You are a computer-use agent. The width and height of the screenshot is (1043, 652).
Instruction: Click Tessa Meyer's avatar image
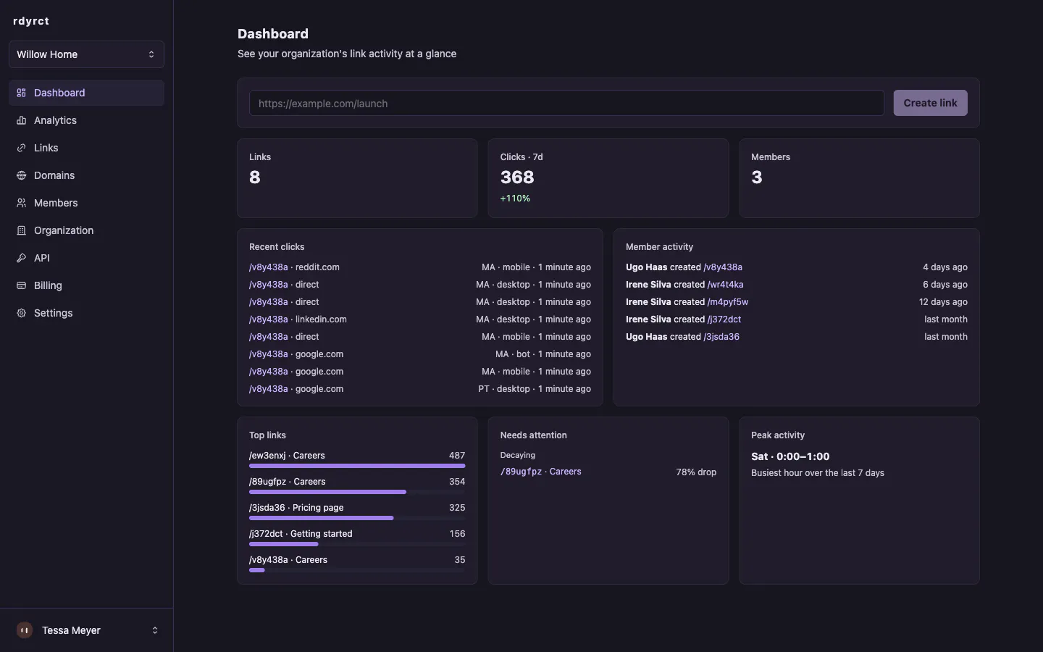pos(25,630)
